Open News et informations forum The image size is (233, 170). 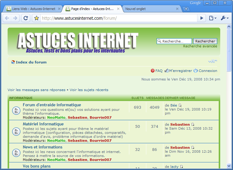43,147
